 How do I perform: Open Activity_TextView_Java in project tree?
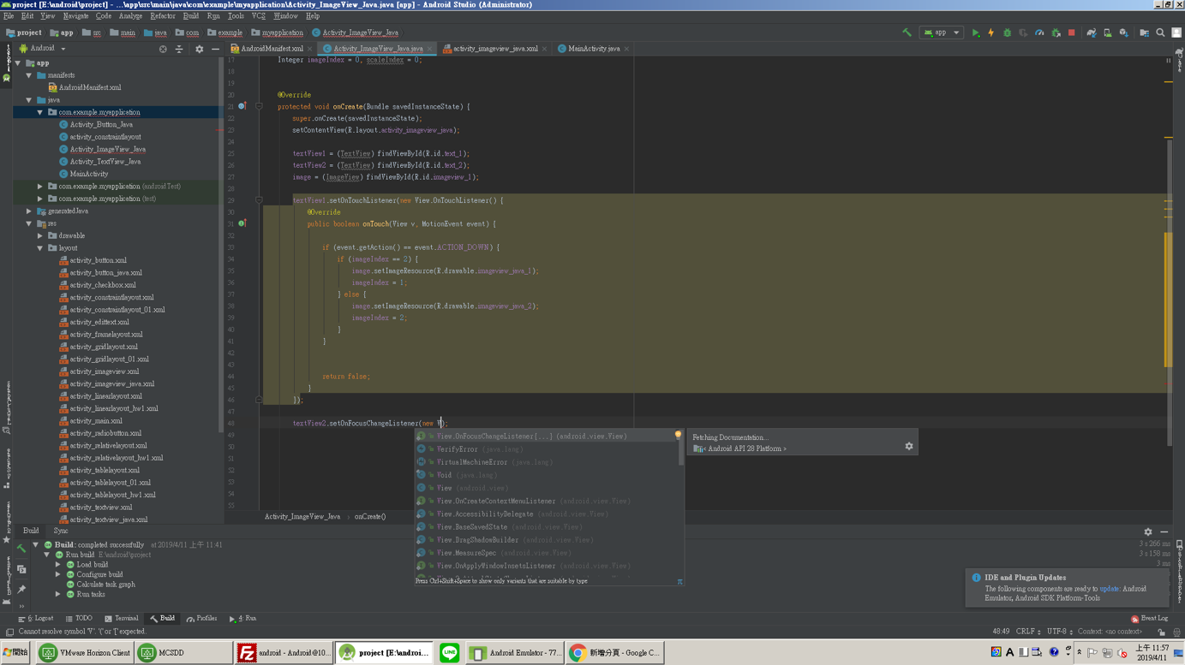pos(105,162)
